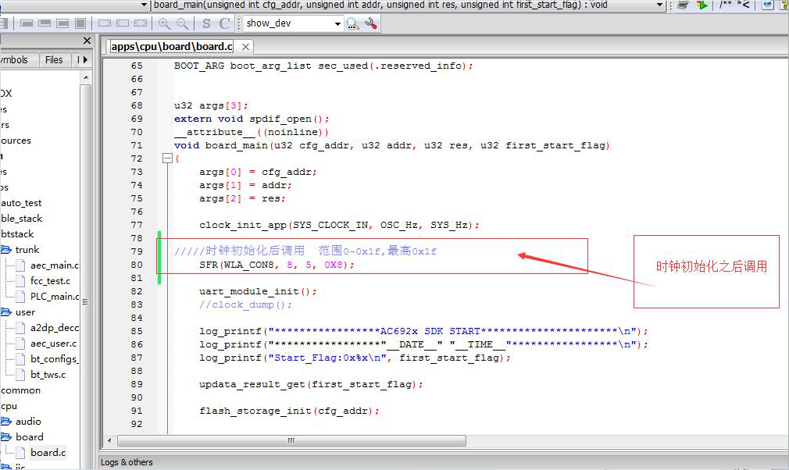Insert a doxygen block comment using /** icon
The height and width of the screenshot is (470, 789).
point(725,5)
